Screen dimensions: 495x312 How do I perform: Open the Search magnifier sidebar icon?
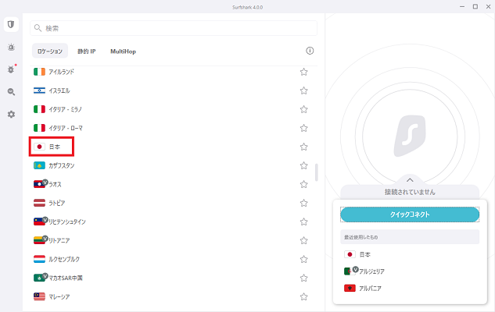click(11, 92)
